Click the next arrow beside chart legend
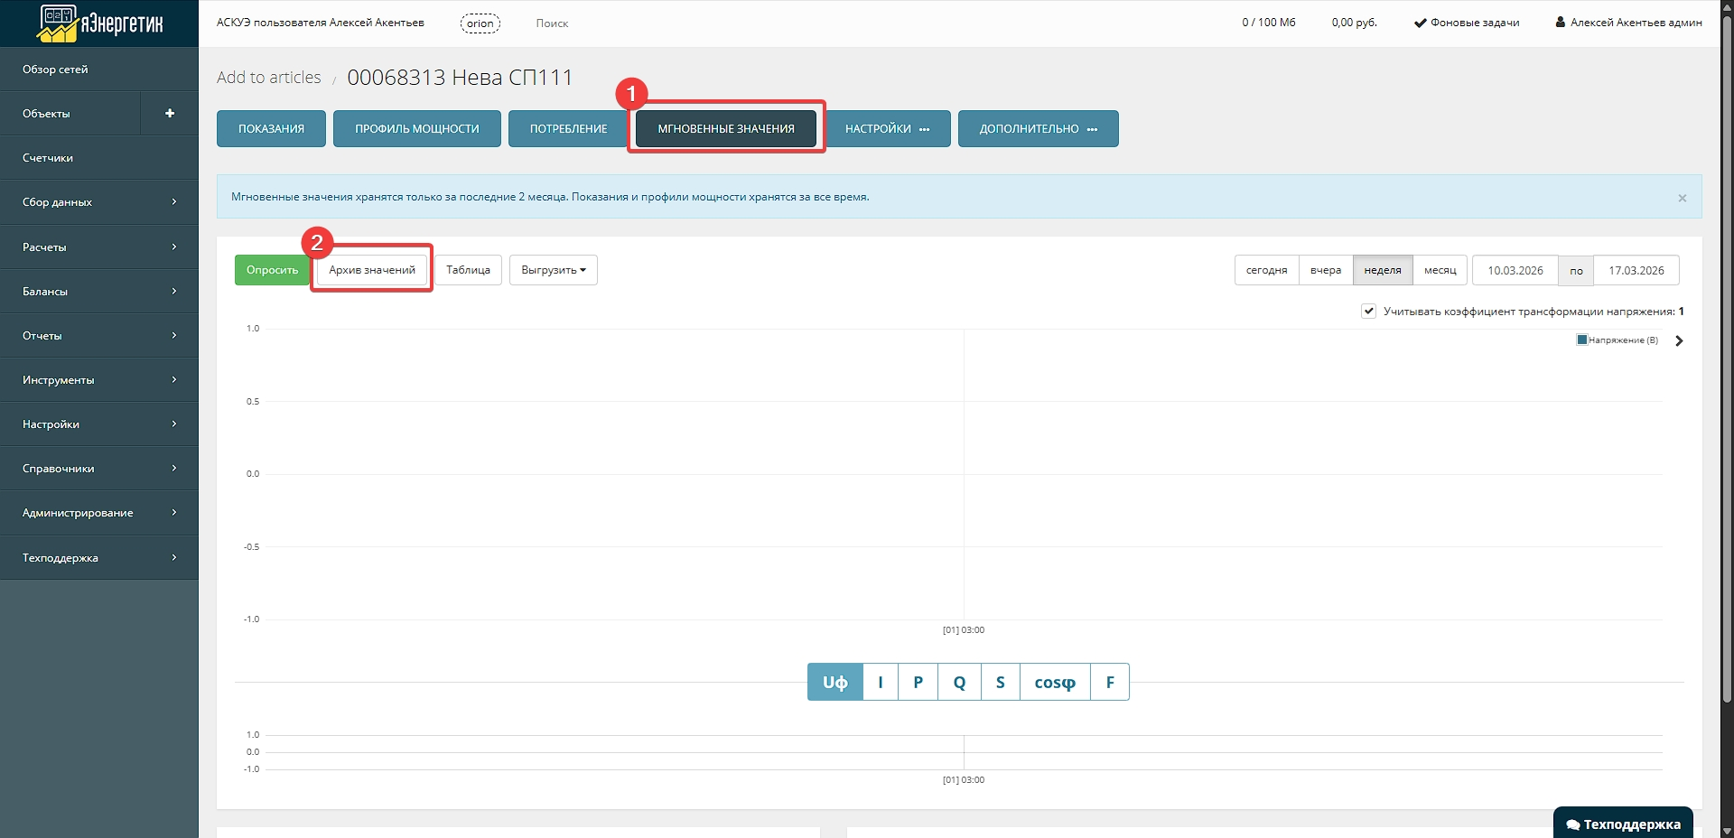Viewport: 1734px width, 838px height. (x=1679, y=341)
